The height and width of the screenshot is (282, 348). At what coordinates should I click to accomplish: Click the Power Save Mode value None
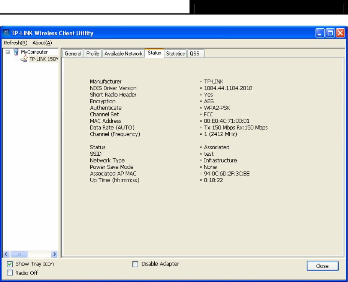[x=210, y=167]
